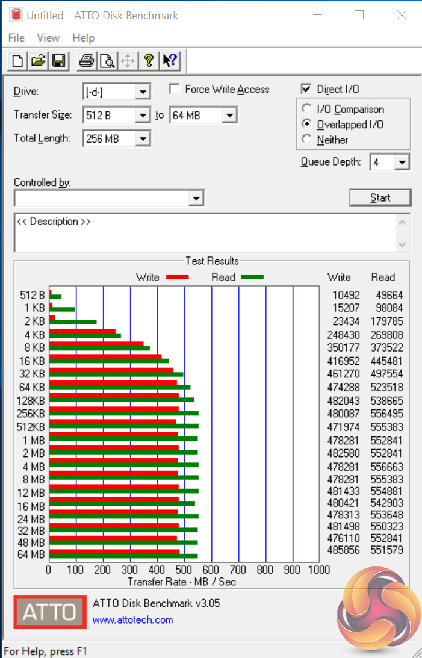
Task: Click the 64 MB row label in the chart
Action: pyautogui.click(x=31, y=554)
